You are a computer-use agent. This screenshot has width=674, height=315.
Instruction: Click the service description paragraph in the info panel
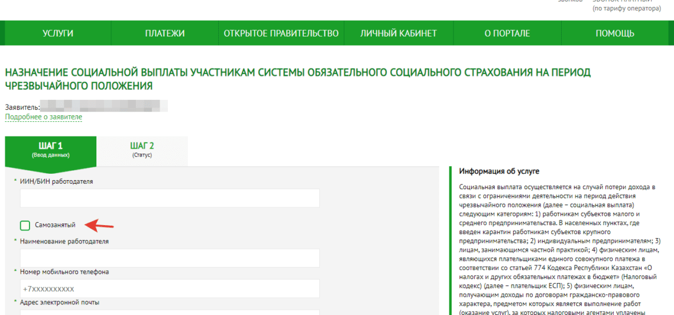(x=559, y=248)
